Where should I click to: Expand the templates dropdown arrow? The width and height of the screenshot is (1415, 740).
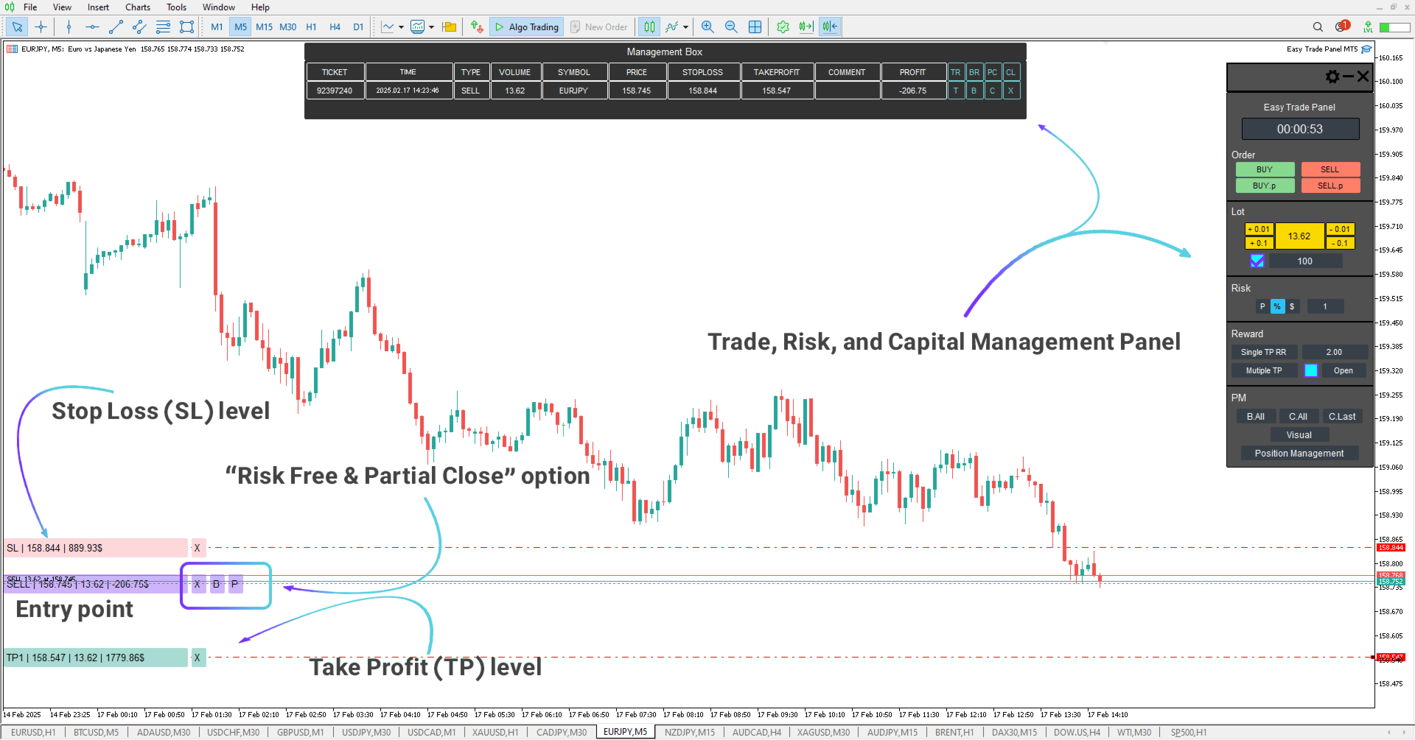click(432, 27)
